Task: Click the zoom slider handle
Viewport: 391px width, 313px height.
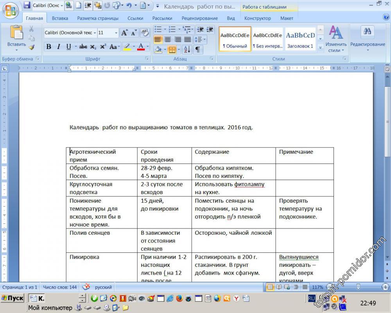Action: click(x=358, y=287)
